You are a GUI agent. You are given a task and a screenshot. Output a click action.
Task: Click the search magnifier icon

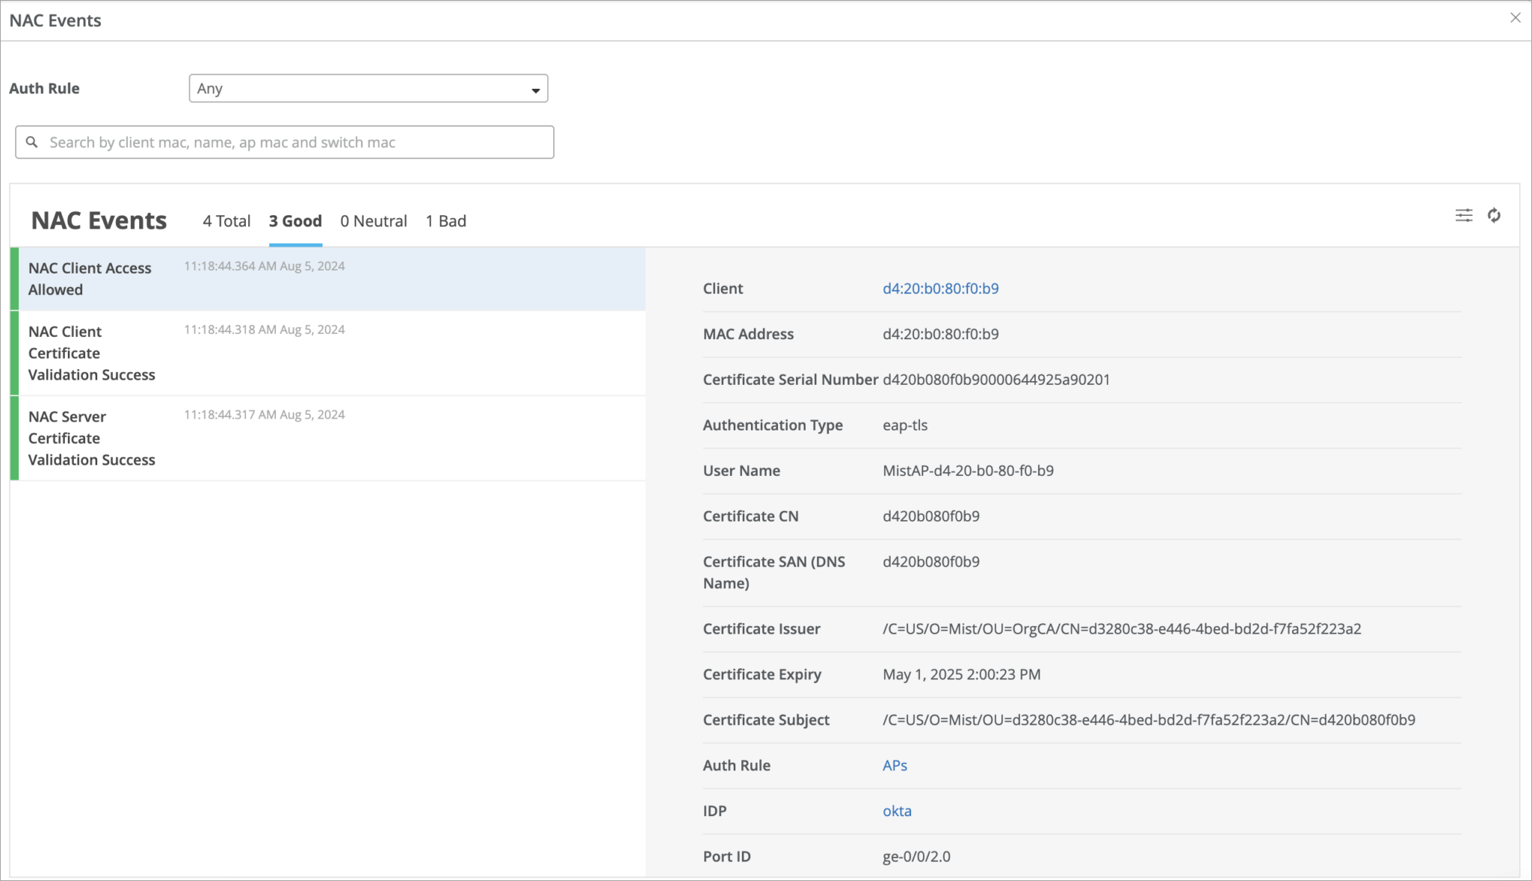(32, 142)
